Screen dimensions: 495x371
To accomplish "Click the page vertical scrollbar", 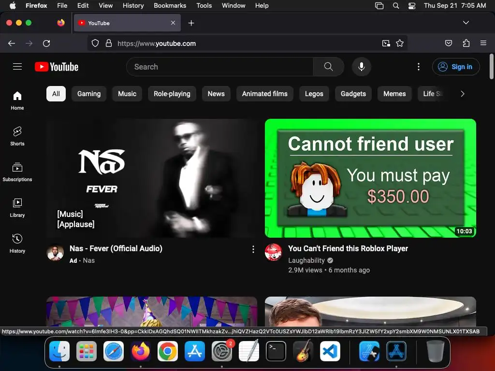I will pyautogui.click(x=491, y=67).
